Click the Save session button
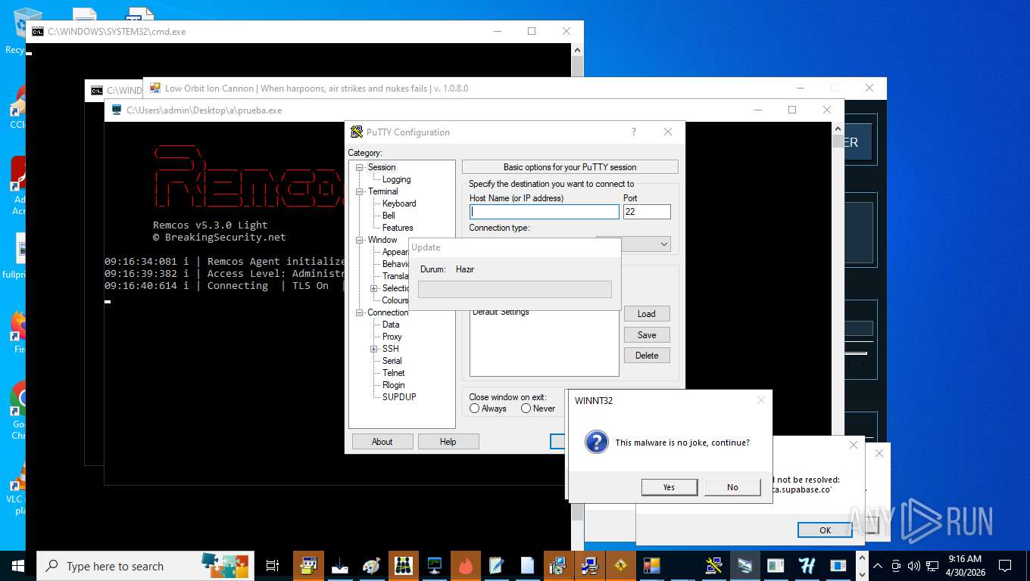 pos(647,335)
